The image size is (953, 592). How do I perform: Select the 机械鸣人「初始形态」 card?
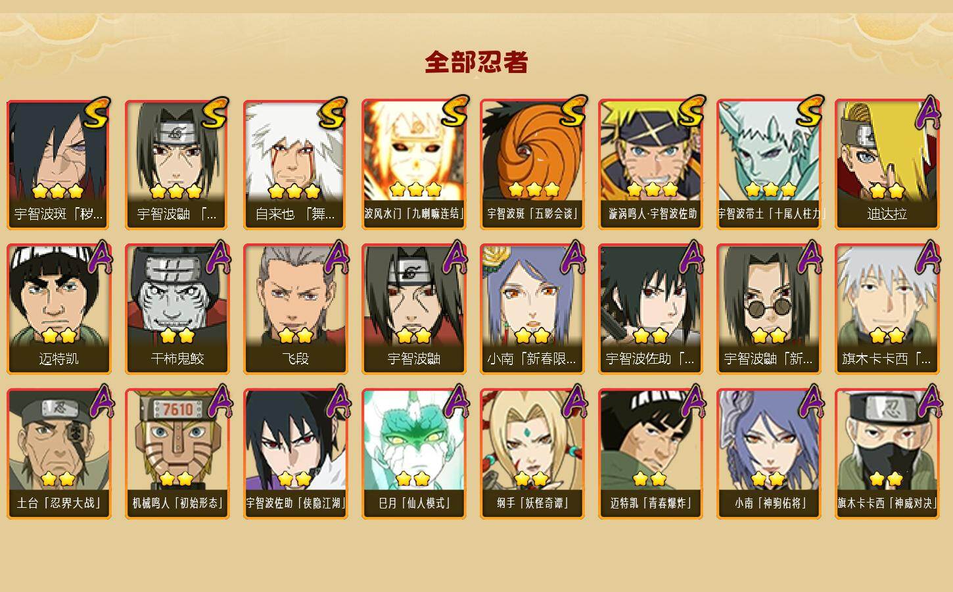[177, 454]
